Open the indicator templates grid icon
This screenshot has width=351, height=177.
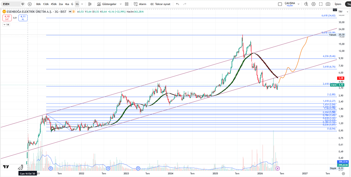click(x=126, y=4)
